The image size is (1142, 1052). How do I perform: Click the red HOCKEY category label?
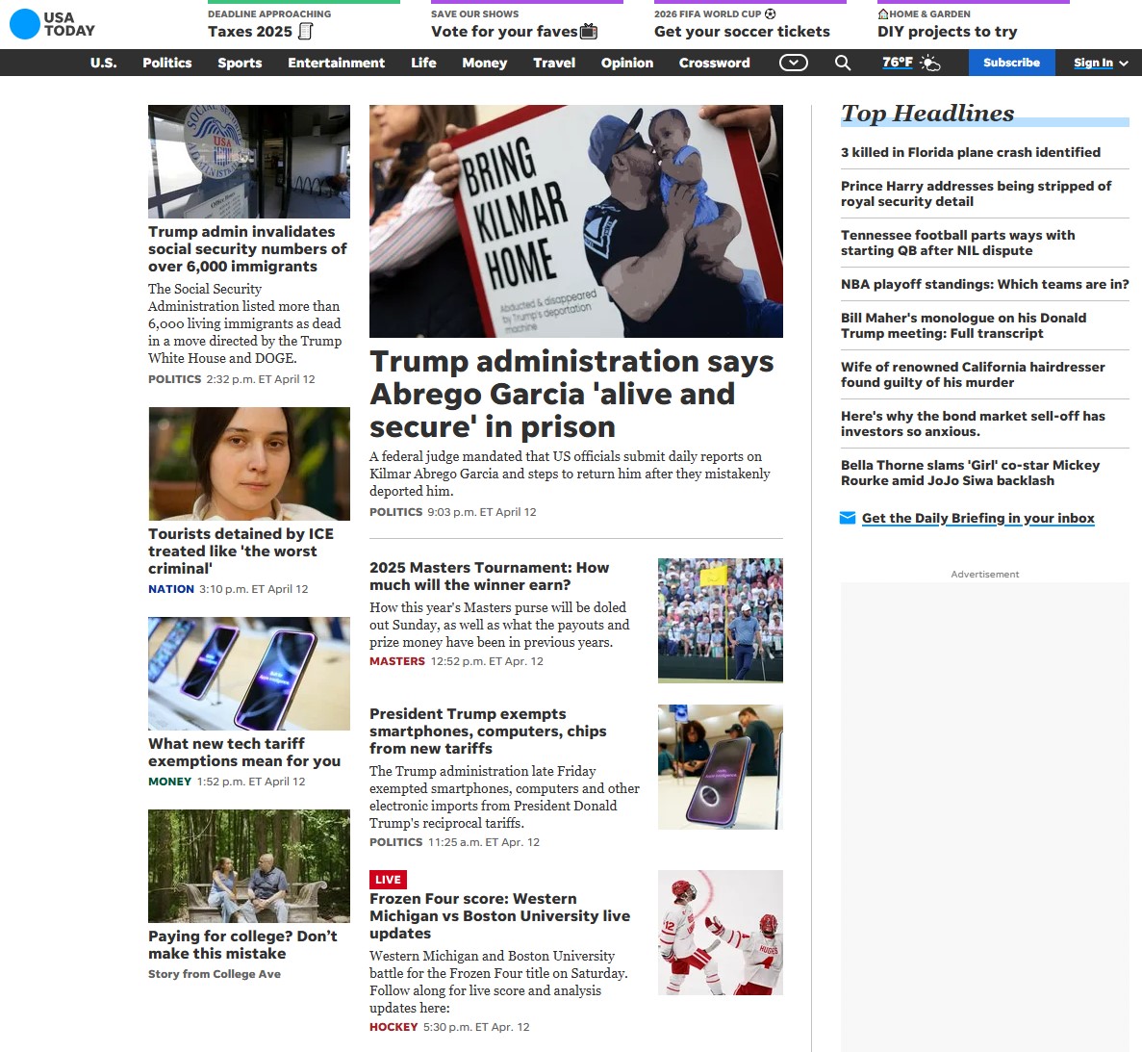tap(393, 1027)
